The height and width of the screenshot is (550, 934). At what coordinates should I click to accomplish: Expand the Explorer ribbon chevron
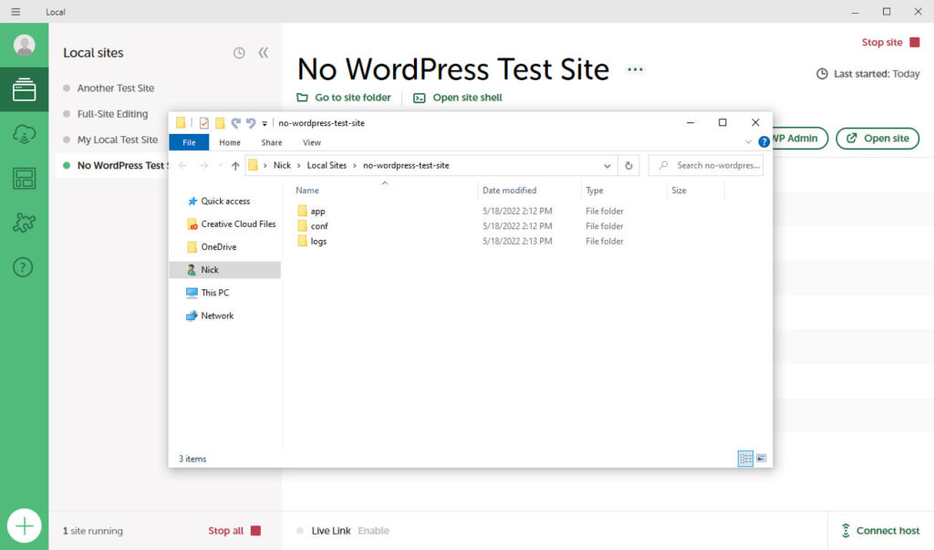(x=748, y=141)
